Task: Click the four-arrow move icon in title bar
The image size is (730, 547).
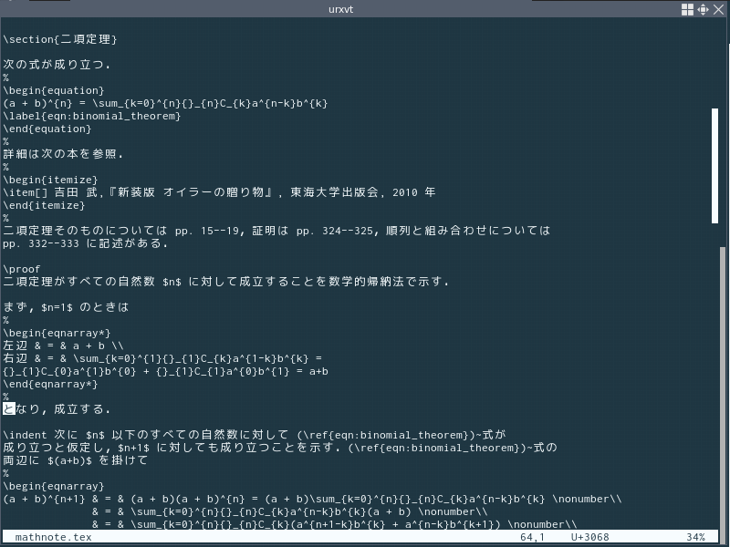Action: click(x=704, y=9)
